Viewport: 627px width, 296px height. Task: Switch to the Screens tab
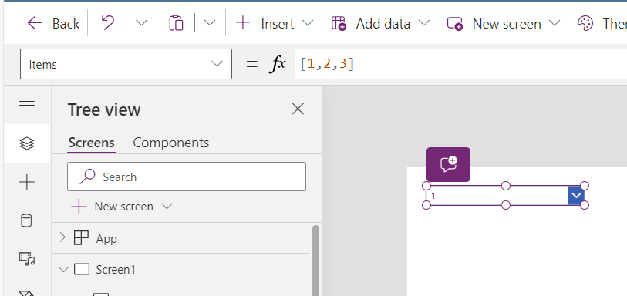coord(91,143)
